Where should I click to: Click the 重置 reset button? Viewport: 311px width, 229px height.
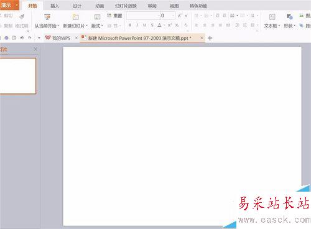point(114,16)
